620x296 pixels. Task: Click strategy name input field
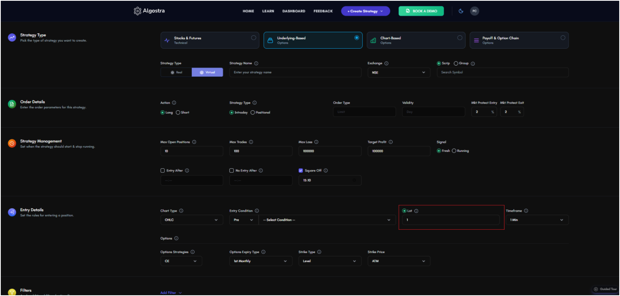click(295, 72)
